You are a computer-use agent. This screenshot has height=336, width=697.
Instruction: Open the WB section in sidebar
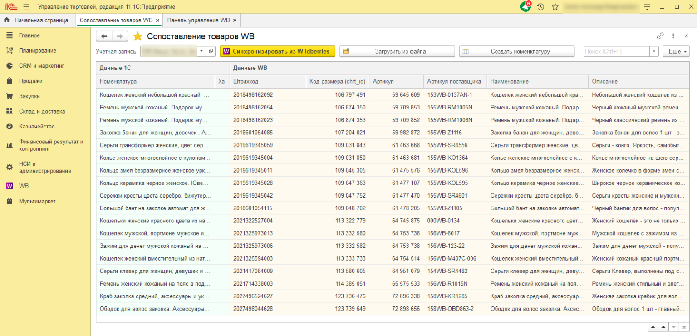point(24,186)
